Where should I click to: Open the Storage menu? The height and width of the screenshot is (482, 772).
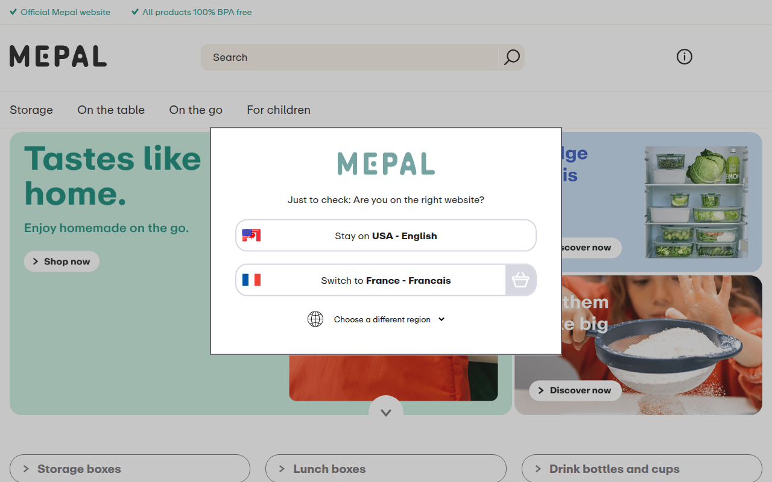tap(31, 110)
